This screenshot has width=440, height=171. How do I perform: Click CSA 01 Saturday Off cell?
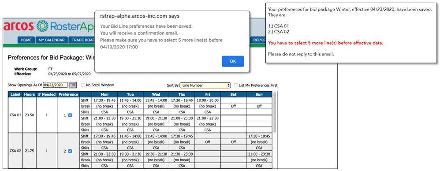[233, 106]
